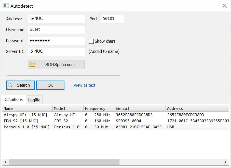Viewport: 231px width, 168px height.
Task: Click the Autodetect window title icon
Action: click(6, 6)
